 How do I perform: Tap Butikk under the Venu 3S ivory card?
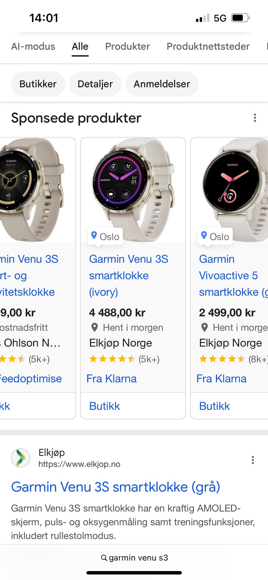point(105,406)
